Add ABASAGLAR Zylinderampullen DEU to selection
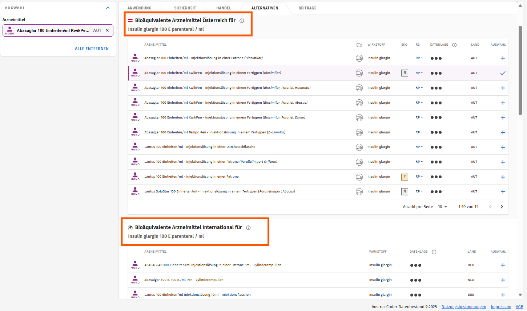The width and height of the screenshot is (527, 311). pyautogui.click(x=503, y=265)
